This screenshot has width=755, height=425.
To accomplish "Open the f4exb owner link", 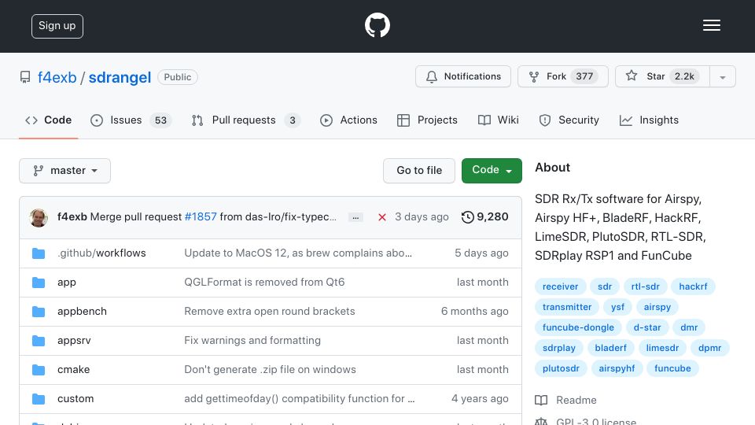I will coord(57,77).
